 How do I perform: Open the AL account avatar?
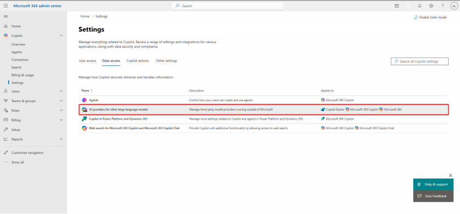tap(454, 5)
